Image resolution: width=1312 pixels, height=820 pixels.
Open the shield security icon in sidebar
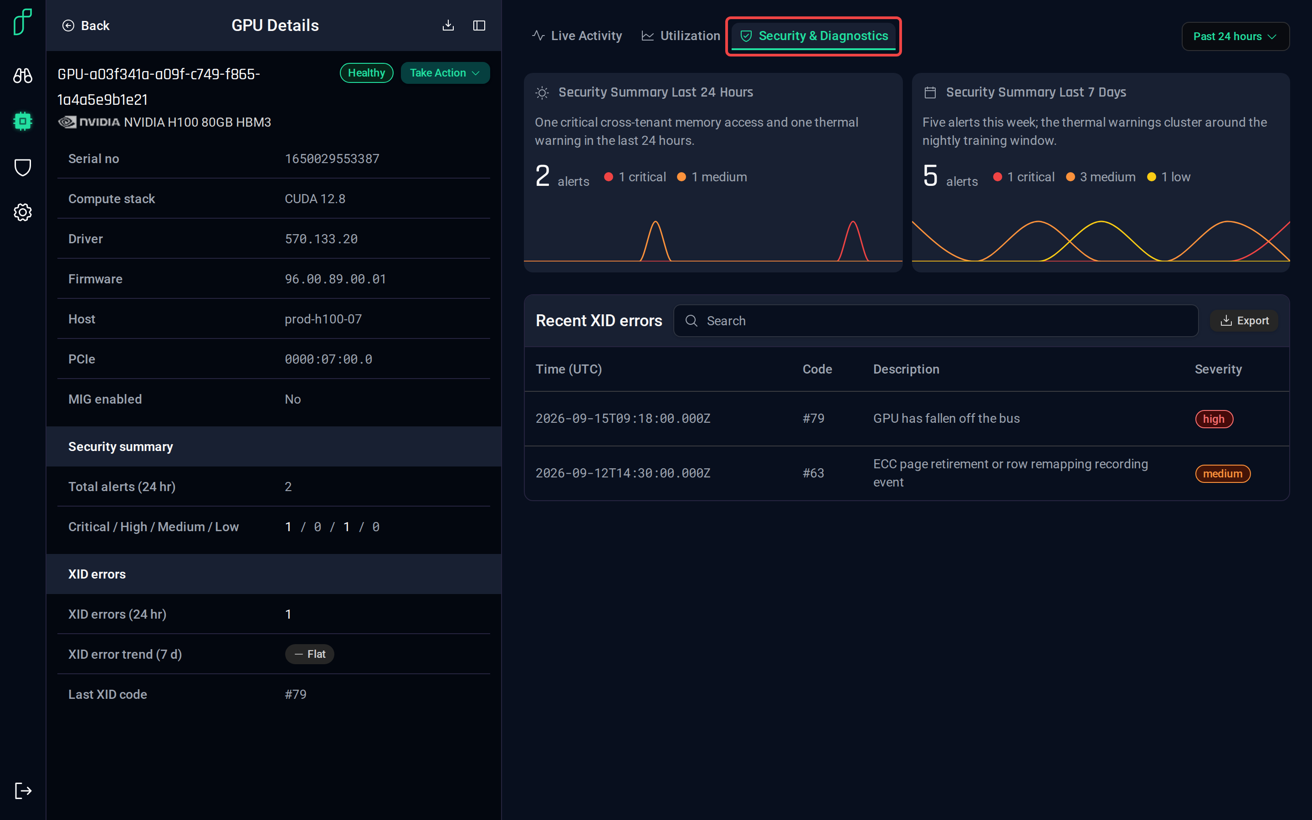click(x=22, y=167)
